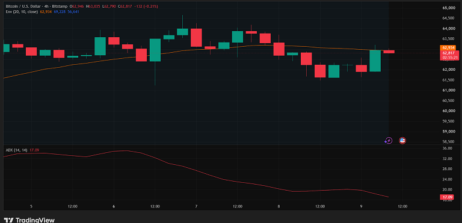This screenshot has height=223, width=462.
Task: Click the day 9 label on time axis
Action: coord(361,206)
